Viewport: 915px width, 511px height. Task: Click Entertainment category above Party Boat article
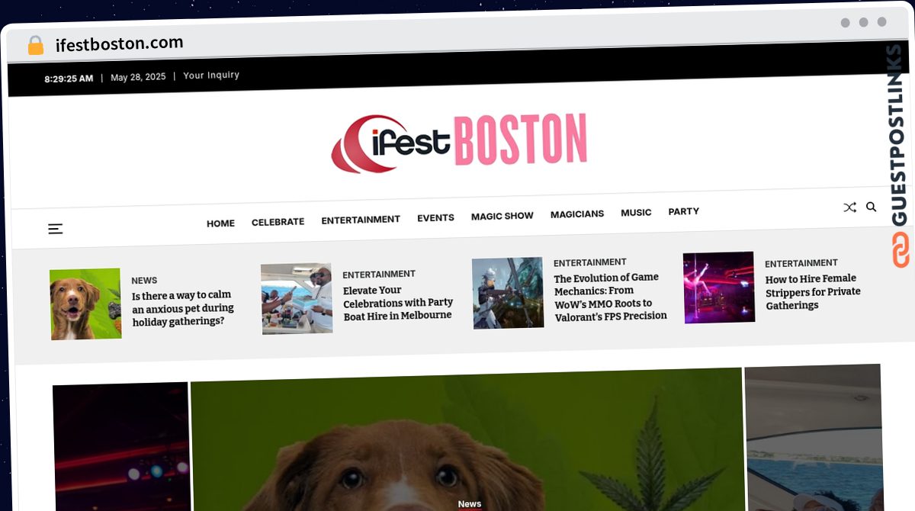[379, 274]
